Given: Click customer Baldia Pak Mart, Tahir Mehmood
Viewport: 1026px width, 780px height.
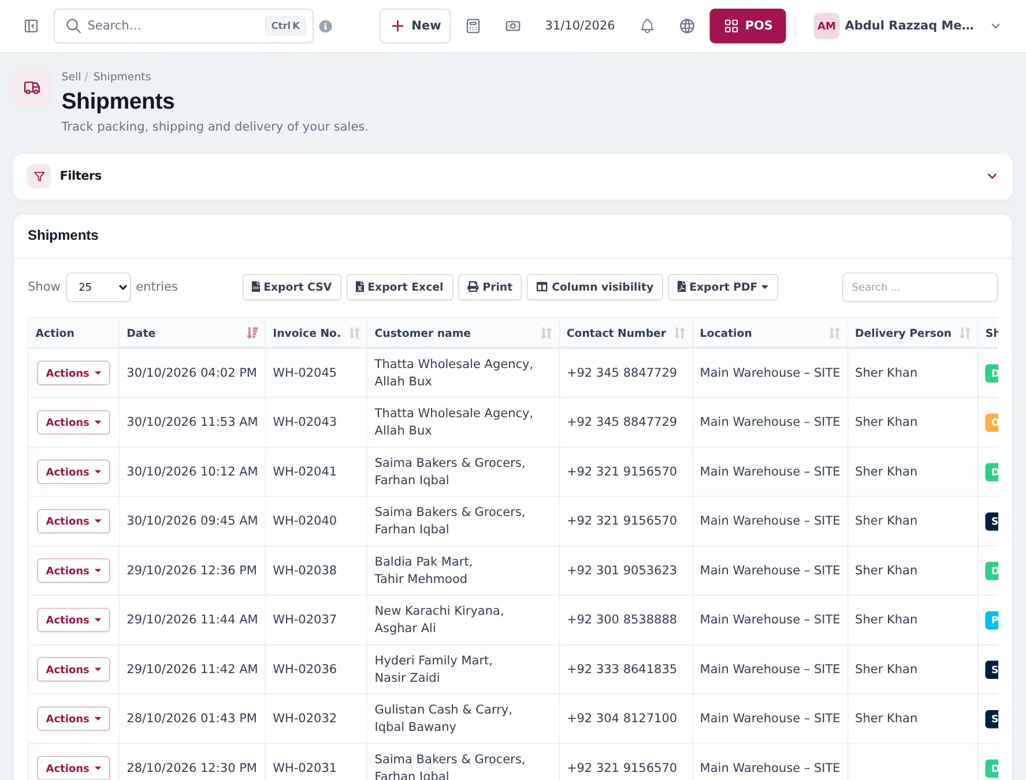Looking at the screenshot, I should (423, 570).
